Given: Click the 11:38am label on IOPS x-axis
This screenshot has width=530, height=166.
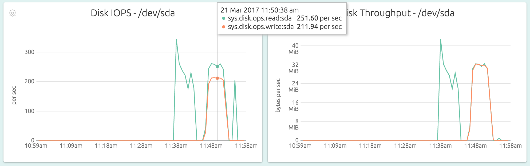Looking at the screenshot, I should (176, 146).
